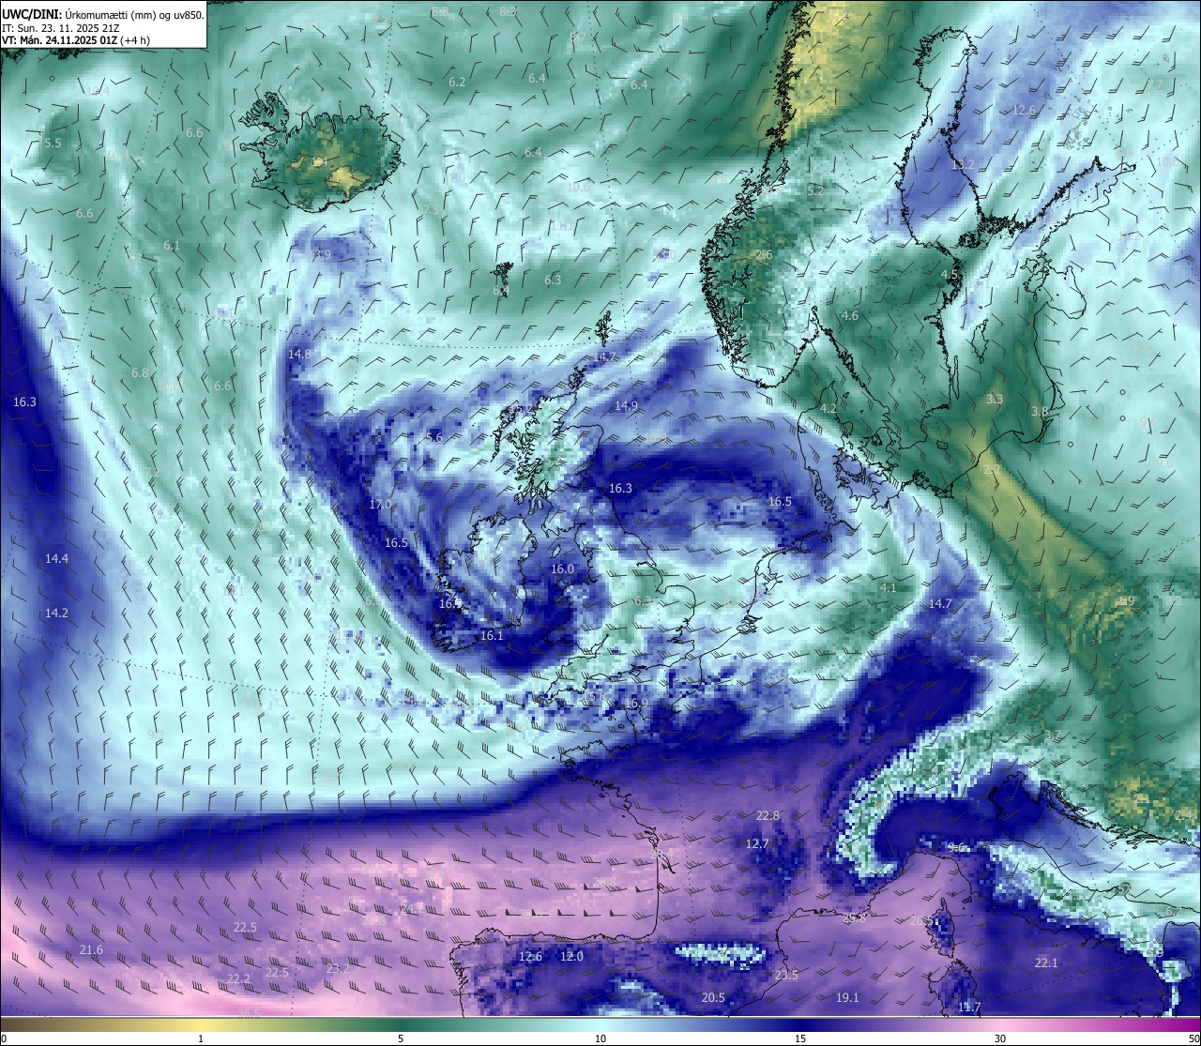Viewport: 1201px width, 1046px height.
Task: Click the 5.5 value label on the map
Action: pos(53,143)
